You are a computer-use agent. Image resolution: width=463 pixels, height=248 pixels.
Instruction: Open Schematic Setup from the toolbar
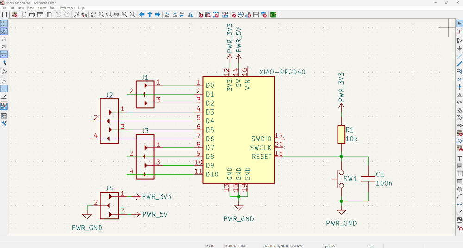14,14
